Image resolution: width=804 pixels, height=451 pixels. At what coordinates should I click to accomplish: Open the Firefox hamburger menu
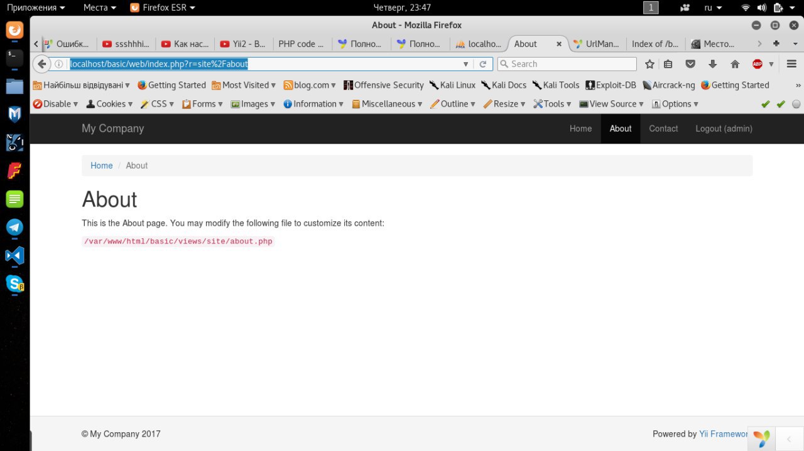coord(791,64)
